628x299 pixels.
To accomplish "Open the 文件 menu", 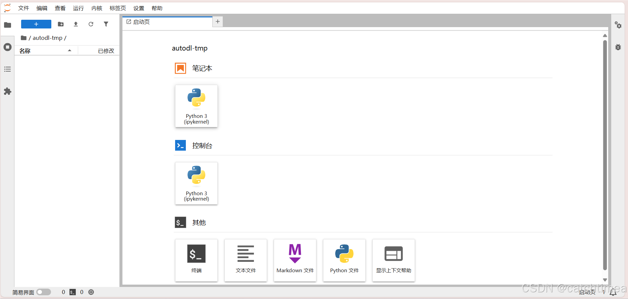I will pos(23,8).
